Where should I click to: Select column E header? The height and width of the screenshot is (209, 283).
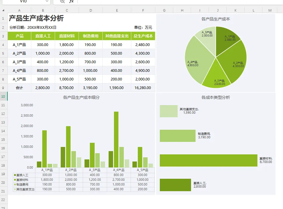click(x=117, y=10)
